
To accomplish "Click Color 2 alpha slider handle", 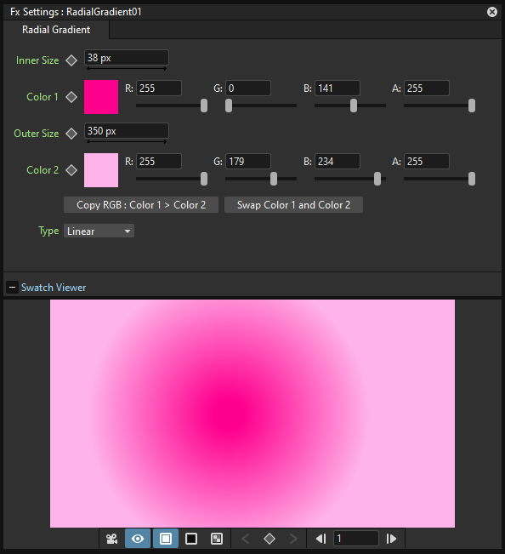I will click(x=472, y=179).
